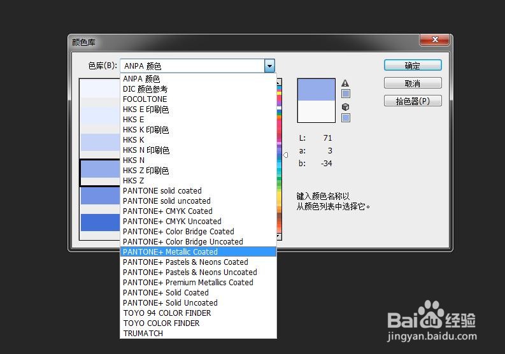The image size is (505, 354).
Task: Choose TOYO COLOR FINDER library
Action: [198, 323]
